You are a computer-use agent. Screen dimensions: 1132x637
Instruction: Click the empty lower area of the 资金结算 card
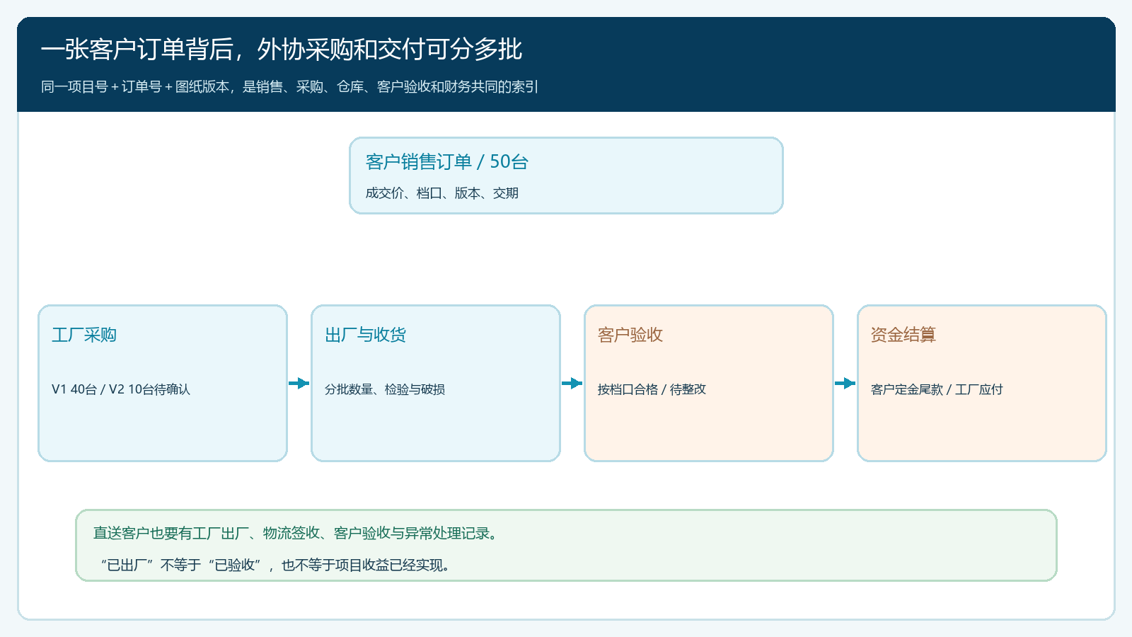click(982, 432)
